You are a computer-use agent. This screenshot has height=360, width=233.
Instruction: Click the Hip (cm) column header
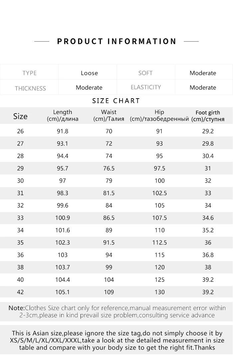(159, 116)
